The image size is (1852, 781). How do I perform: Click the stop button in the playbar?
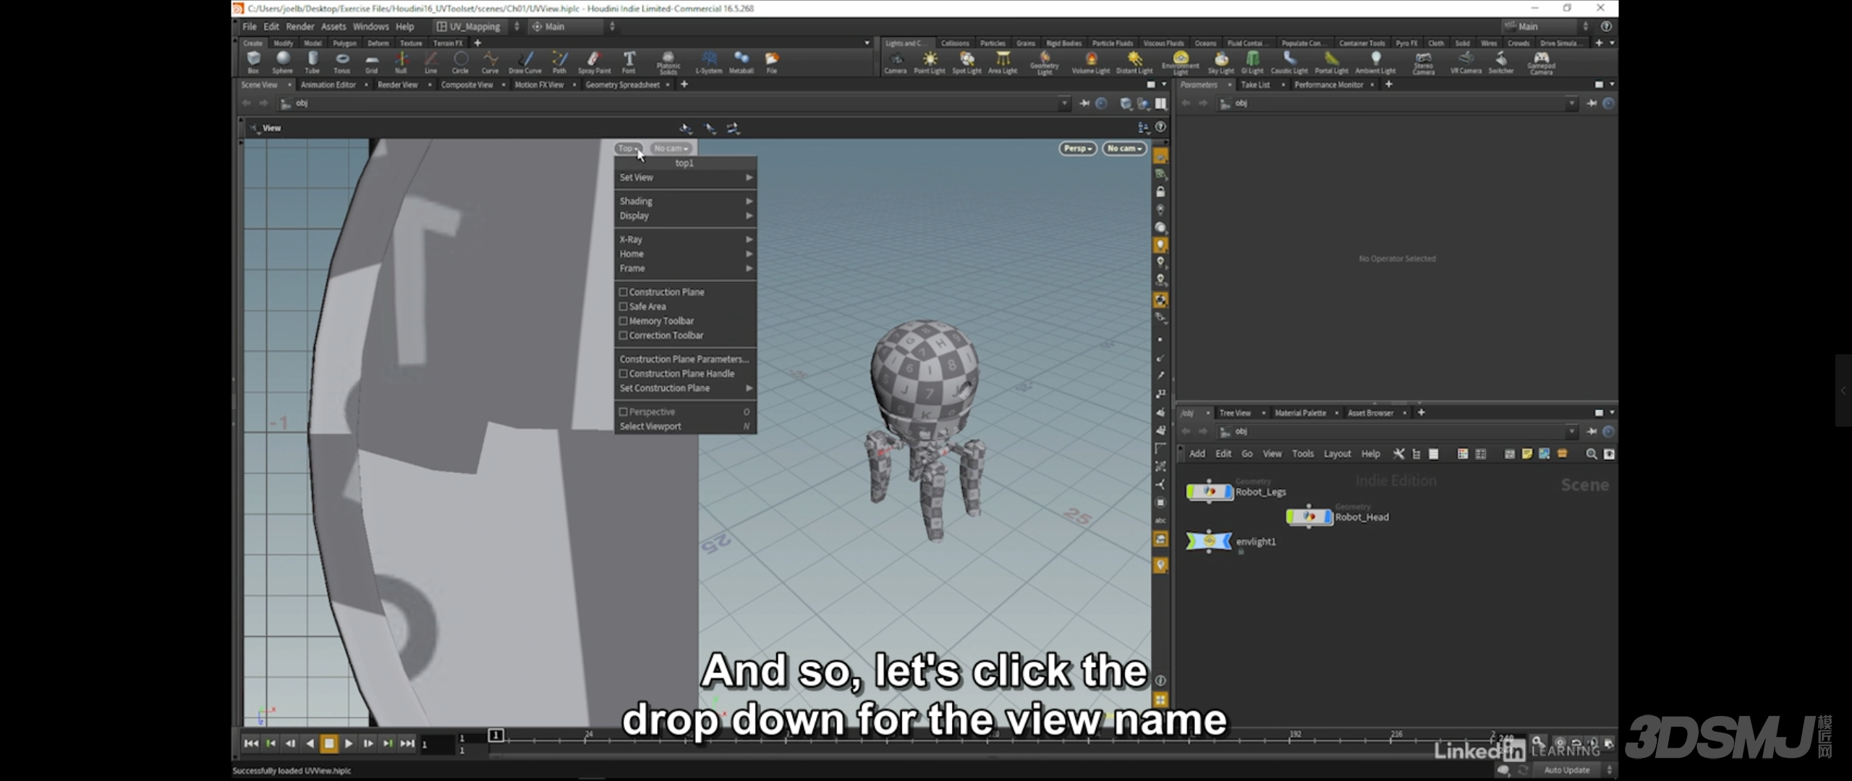pos(329,743)
